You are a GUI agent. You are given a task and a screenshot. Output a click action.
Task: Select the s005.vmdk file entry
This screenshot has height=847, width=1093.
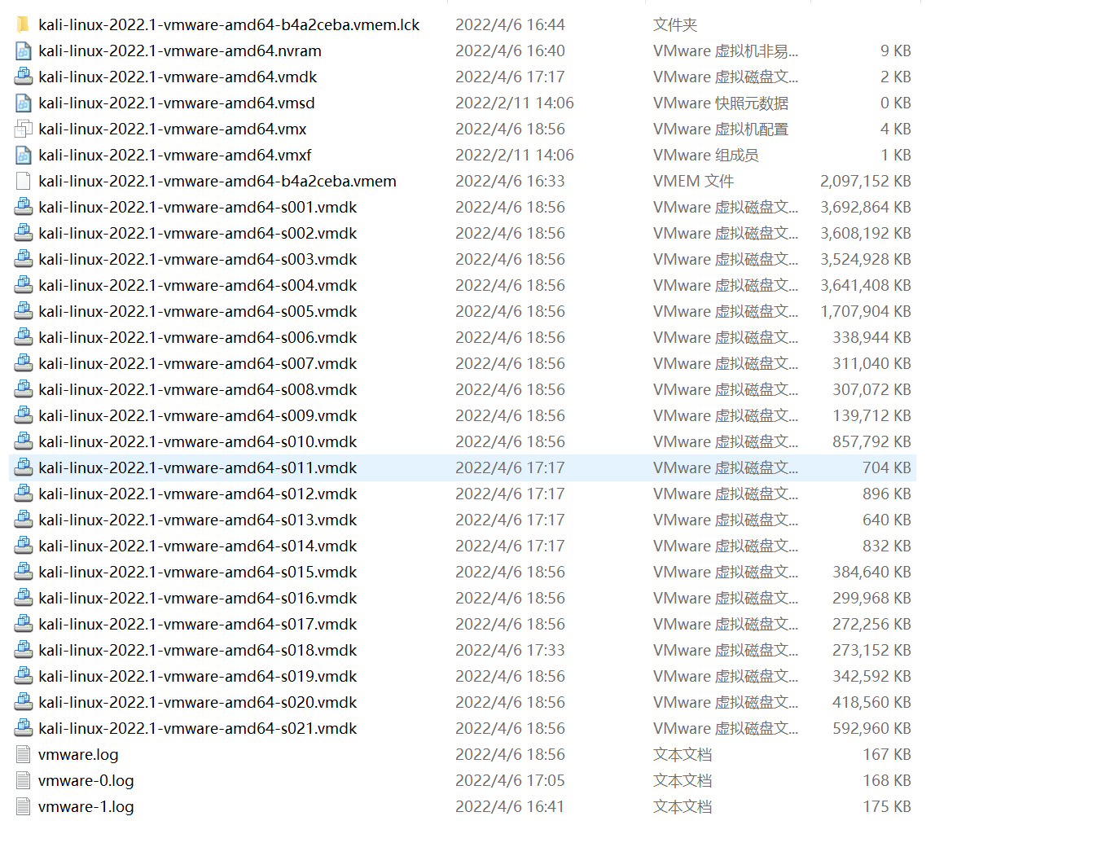(x=197, y=311)
